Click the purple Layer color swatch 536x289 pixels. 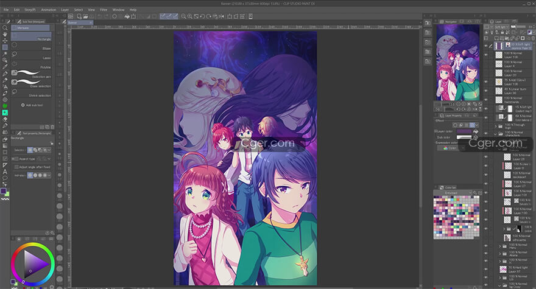tap(464, 131)
